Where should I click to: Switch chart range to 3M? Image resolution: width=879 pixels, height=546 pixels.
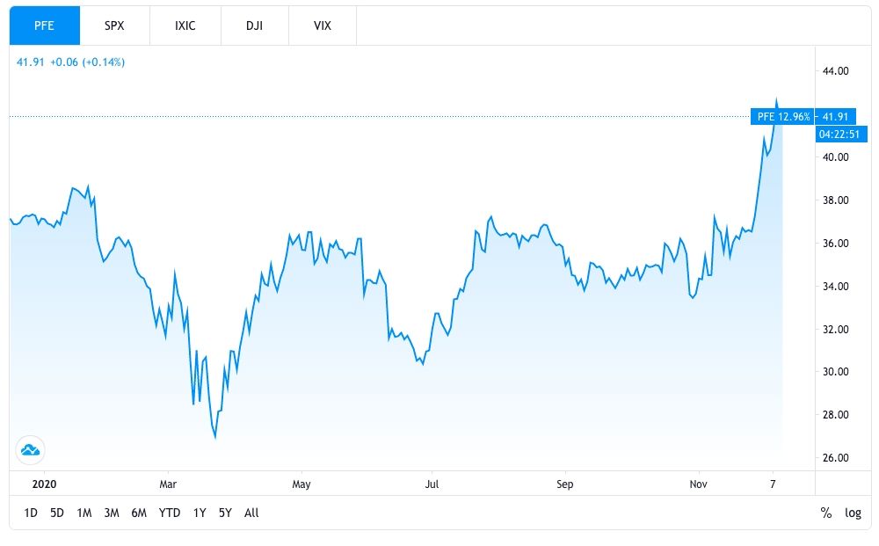click(112, 513)
